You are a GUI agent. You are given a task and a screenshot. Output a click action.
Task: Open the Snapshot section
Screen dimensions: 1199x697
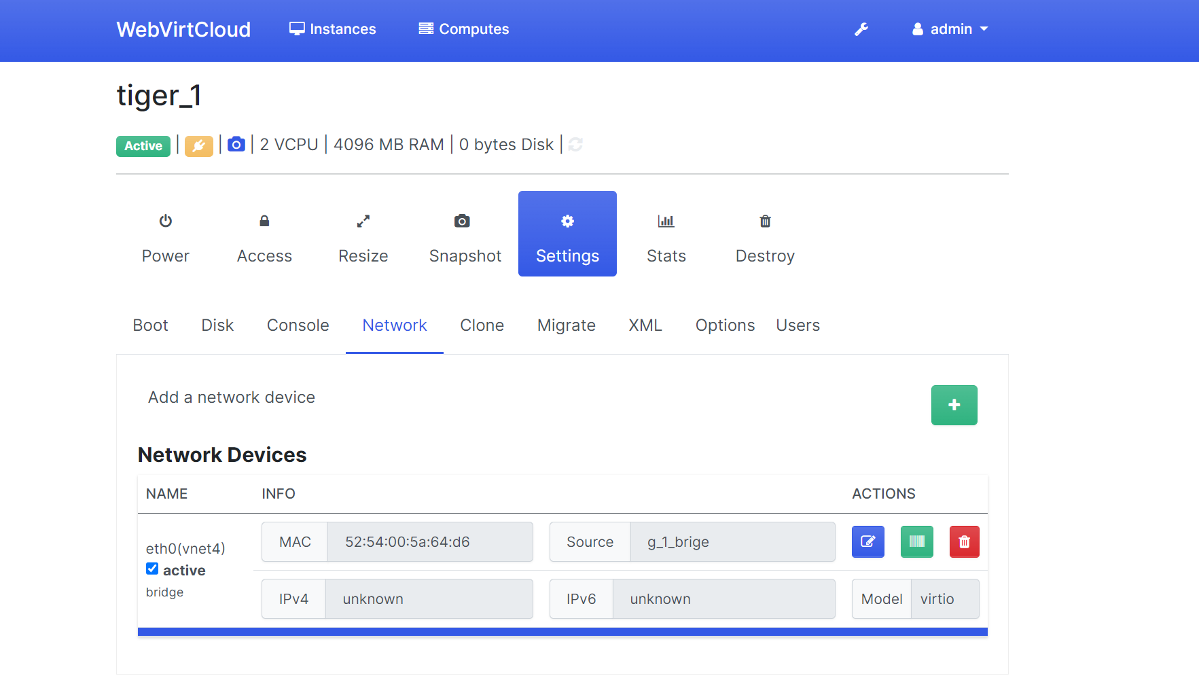pos(465,234)
